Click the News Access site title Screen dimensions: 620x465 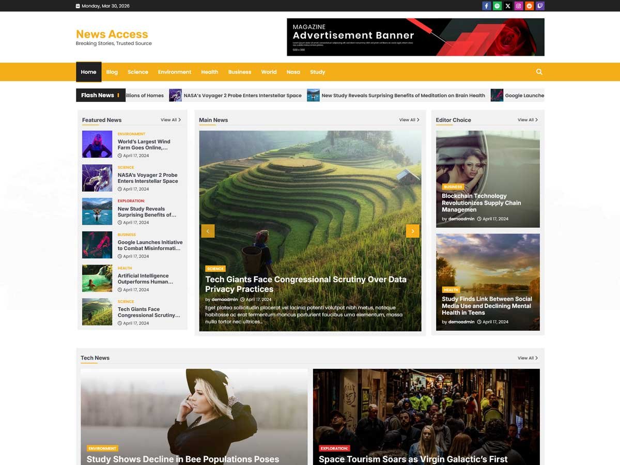tap(112, 34)
